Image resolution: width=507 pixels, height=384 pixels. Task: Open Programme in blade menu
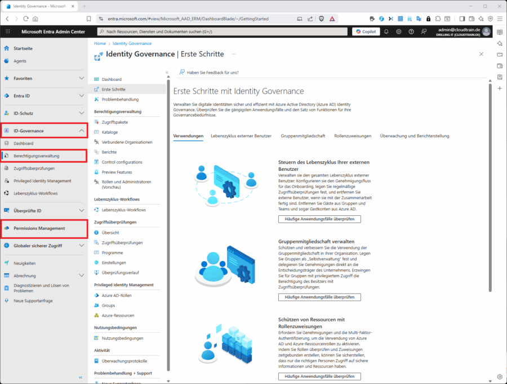pyautogui.click(x=112, y=252)
